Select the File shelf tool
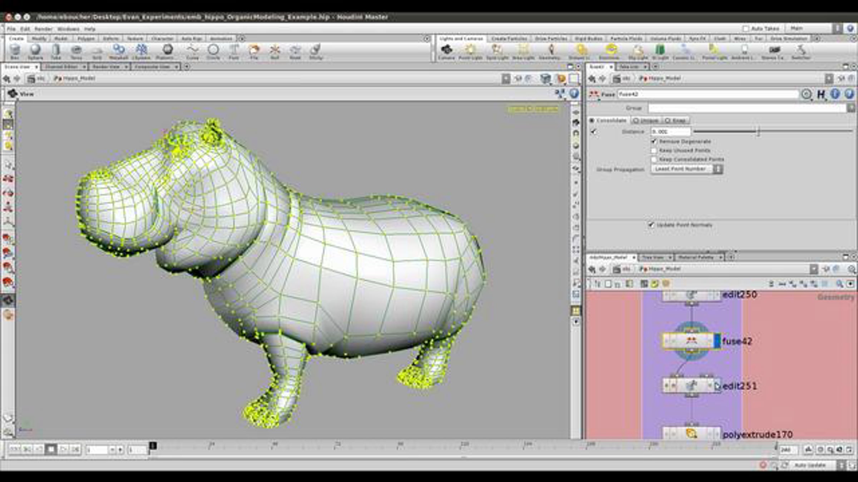The width and height of the screenshot is (858, 482). (x=254, y=51)
